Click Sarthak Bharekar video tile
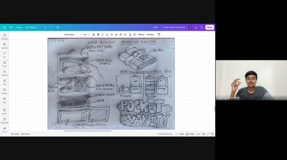 tap(251, 80)
